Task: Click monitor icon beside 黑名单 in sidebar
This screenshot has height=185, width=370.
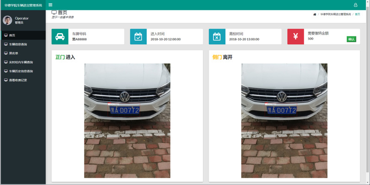Action: (x=6, y=53)
